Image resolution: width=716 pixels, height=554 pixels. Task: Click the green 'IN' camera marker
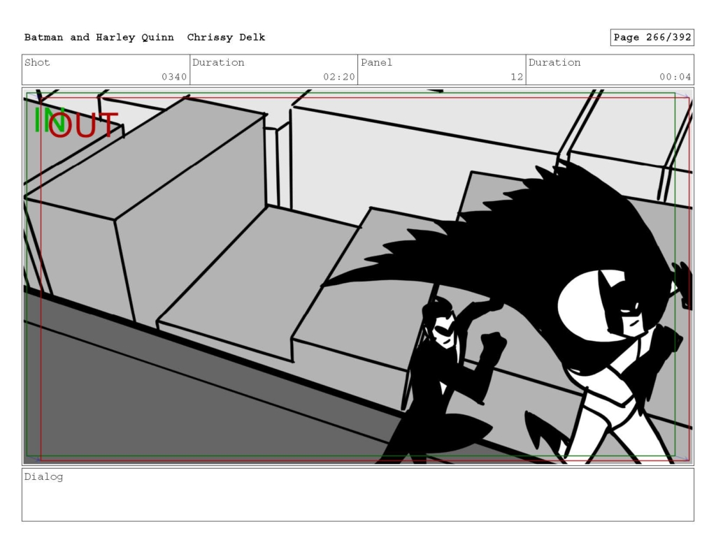point(50,120)
